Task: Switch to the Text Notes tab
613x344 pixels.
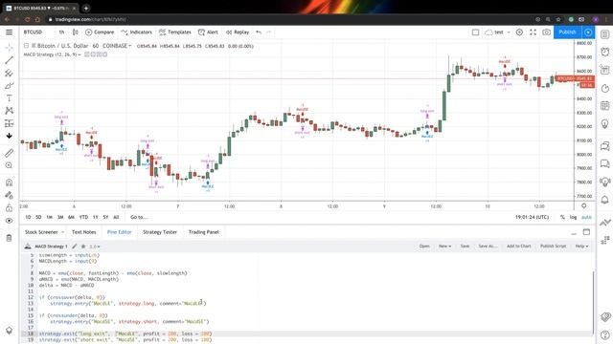Action: coord(83,232)
